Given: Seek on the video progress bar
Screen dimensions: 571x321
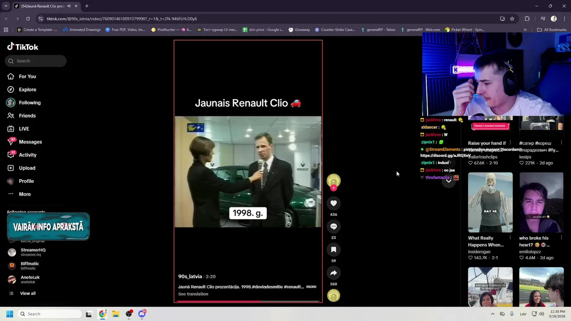Looking at the screenshot, I should [x=248, y=301].
